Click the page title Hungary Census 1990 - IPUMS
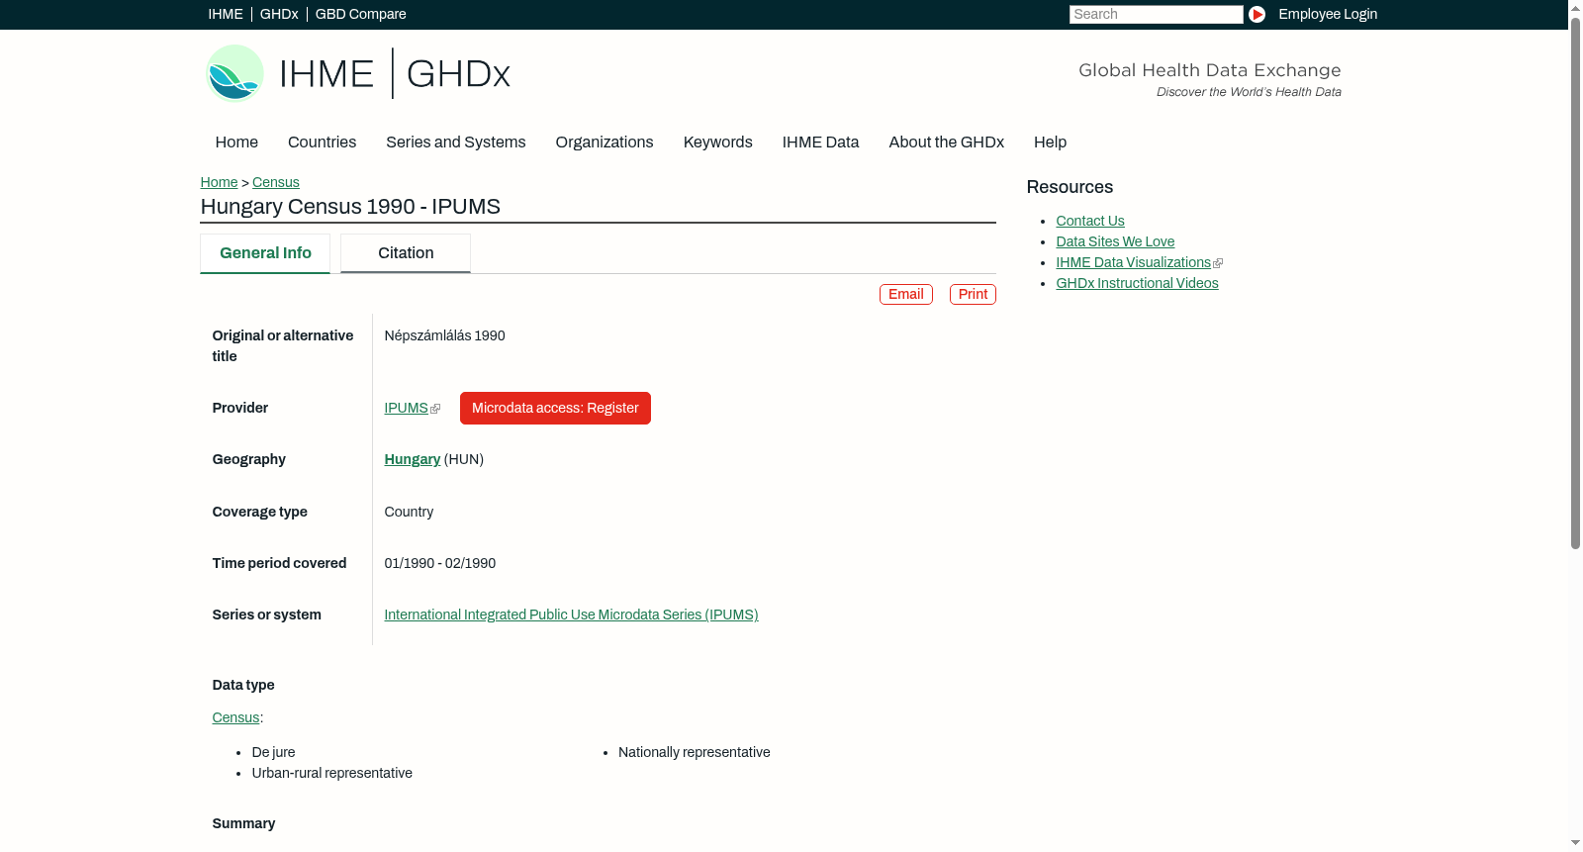 coord(350,207)
